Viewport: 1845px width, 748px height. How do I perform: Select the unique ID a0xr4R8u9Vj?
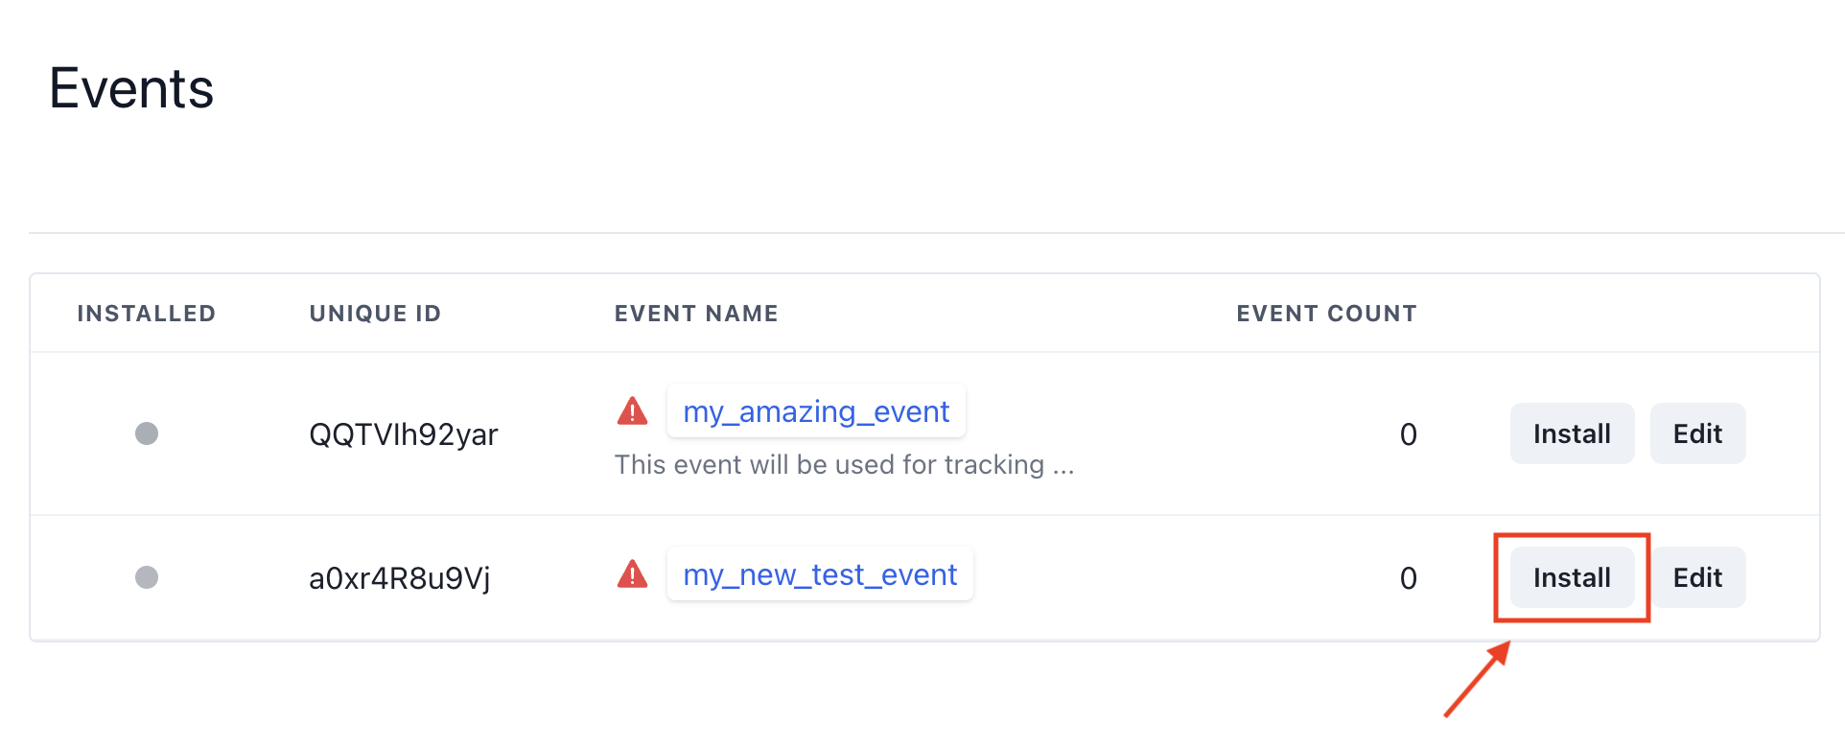tap(400, 578)
